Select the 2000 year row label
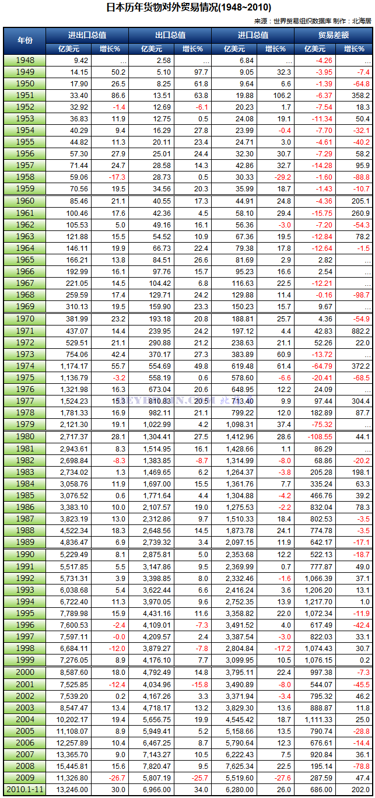Image resolution: width=375 pixels, height=798 pixels. [x=24, y=672]
